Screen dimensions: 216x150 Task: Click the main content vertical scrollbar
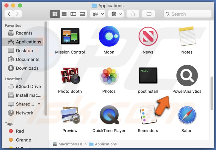click(x=212, y=93)
